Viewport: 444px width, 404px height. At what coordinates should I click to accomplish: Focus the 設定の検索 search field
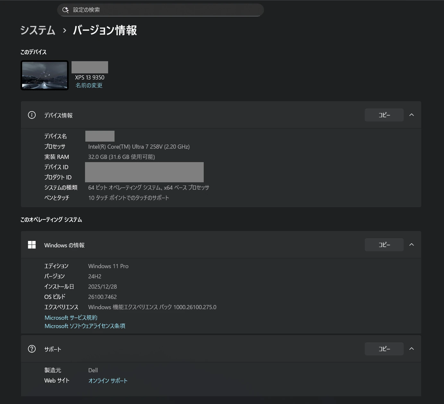point(160,10)
